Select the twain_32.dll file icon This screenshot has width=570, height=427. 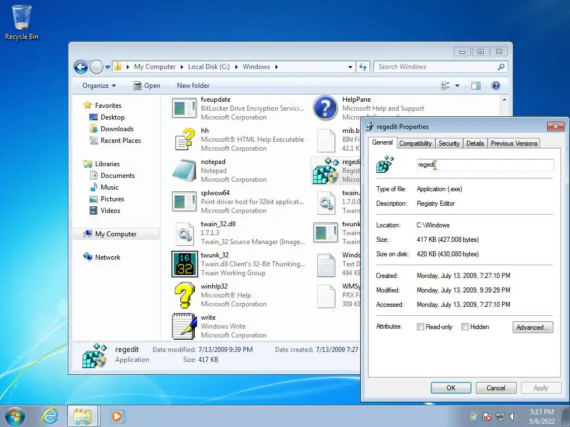(x=184, y=233)
